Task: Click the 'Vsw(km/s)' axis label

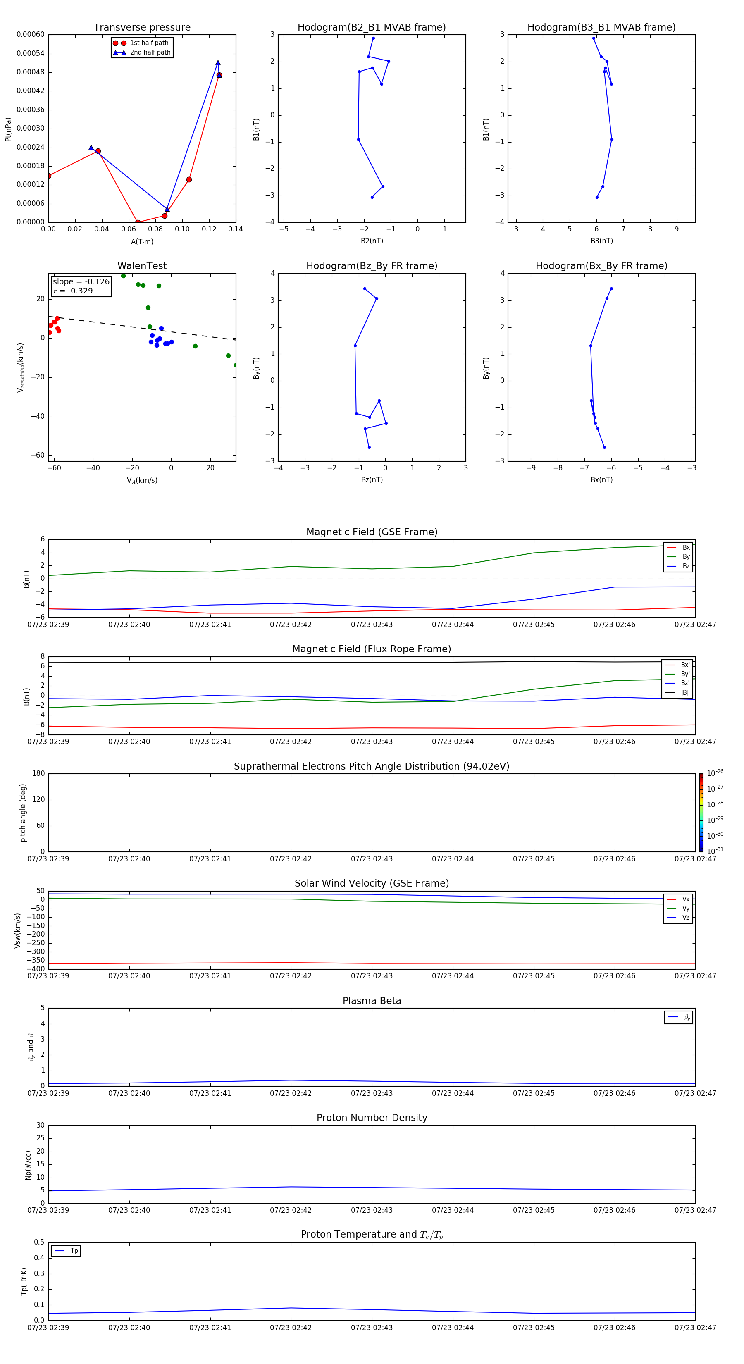Action: pyautogui.click(x=17, y=930)
